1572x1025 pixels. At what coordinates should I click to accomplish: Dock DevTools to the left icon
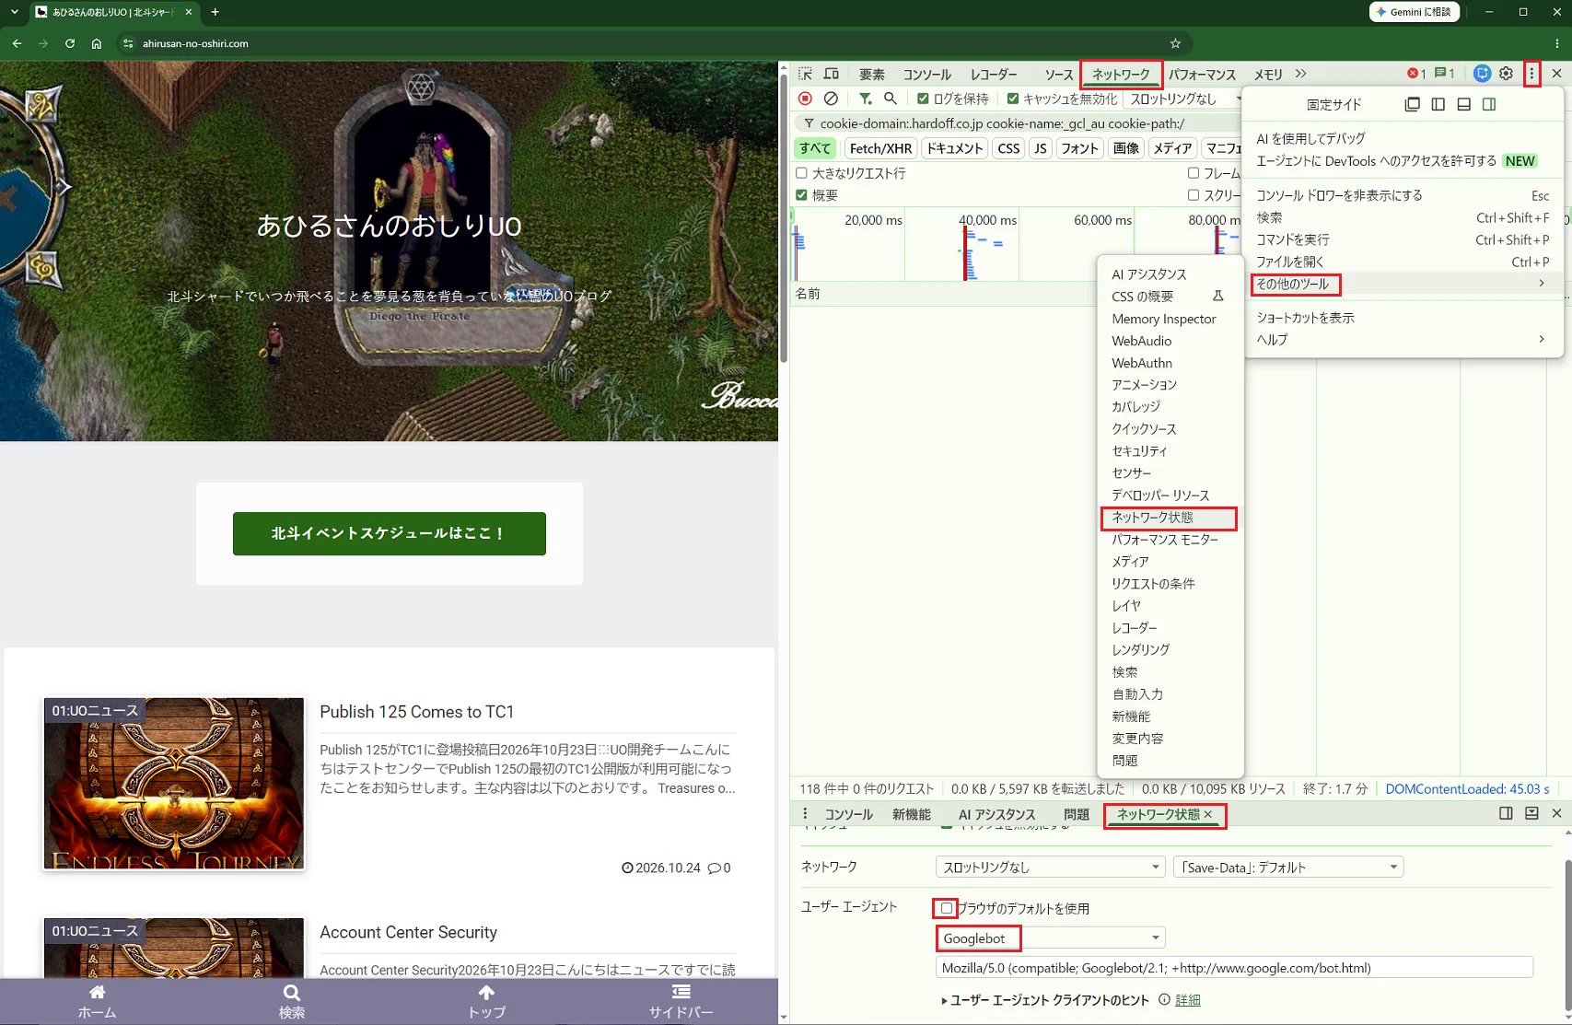tap(1438, 104)
